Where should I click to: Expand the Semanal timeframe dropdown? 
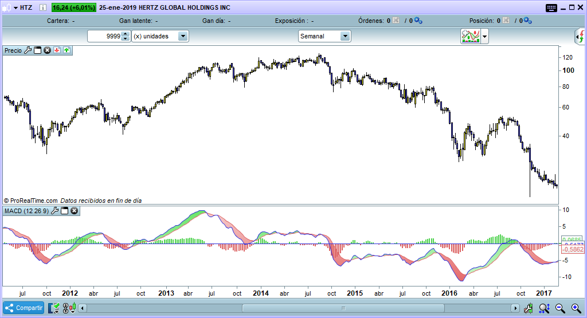tap(345, 36)
